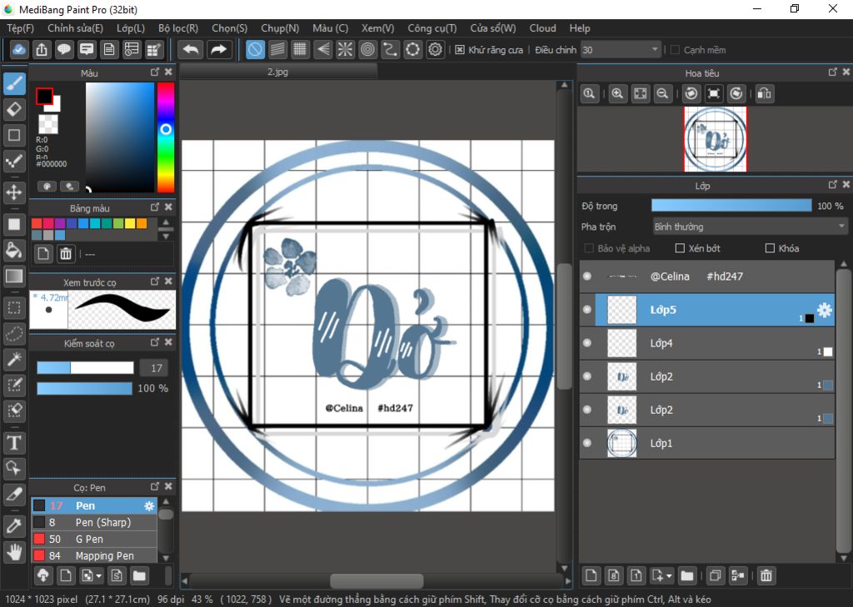
Task: Enable curve snap
Action: point(390,49)
